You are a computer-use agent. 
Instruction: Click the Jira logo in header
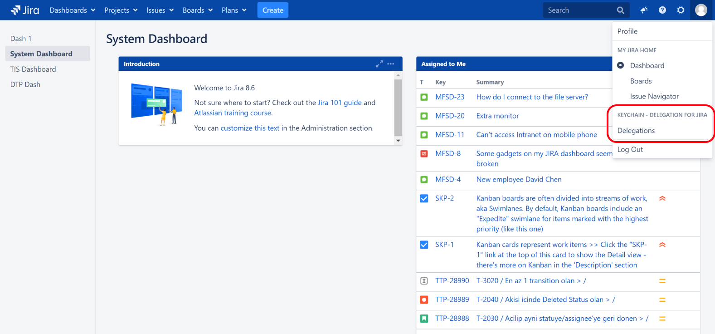click(25, 10)
